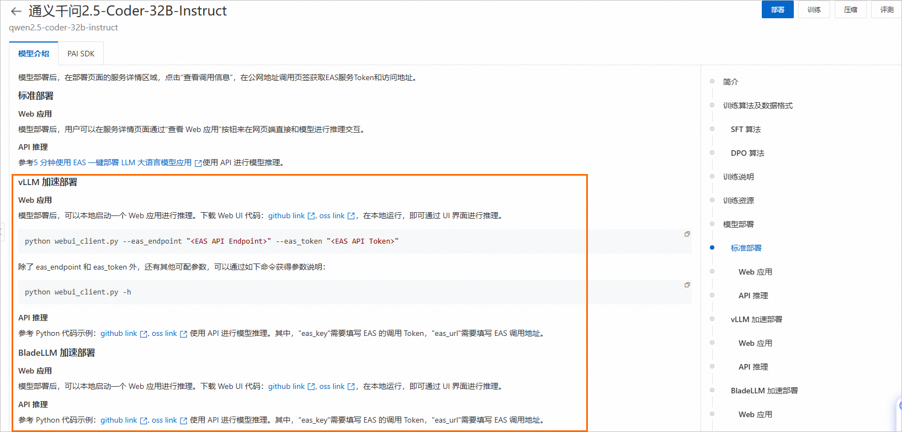
Task: Select Web 应用 under 标准部署 in outline
Action: click(x=755, y=272)
